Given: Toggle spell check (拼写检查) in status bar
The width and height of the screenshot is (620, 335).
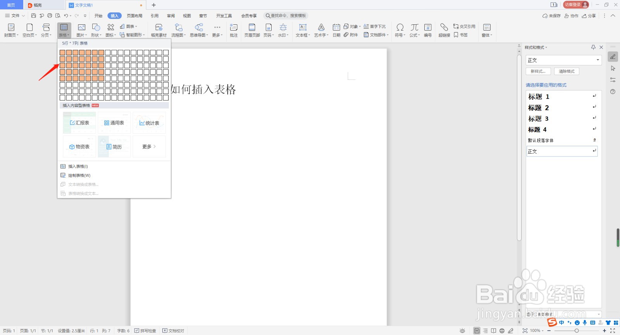Looking at the screenshot, I should tap(145, 331).
